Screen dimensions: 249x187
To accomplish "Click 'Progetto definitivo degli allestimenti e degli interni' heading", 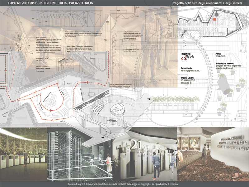I will point(207,3).
